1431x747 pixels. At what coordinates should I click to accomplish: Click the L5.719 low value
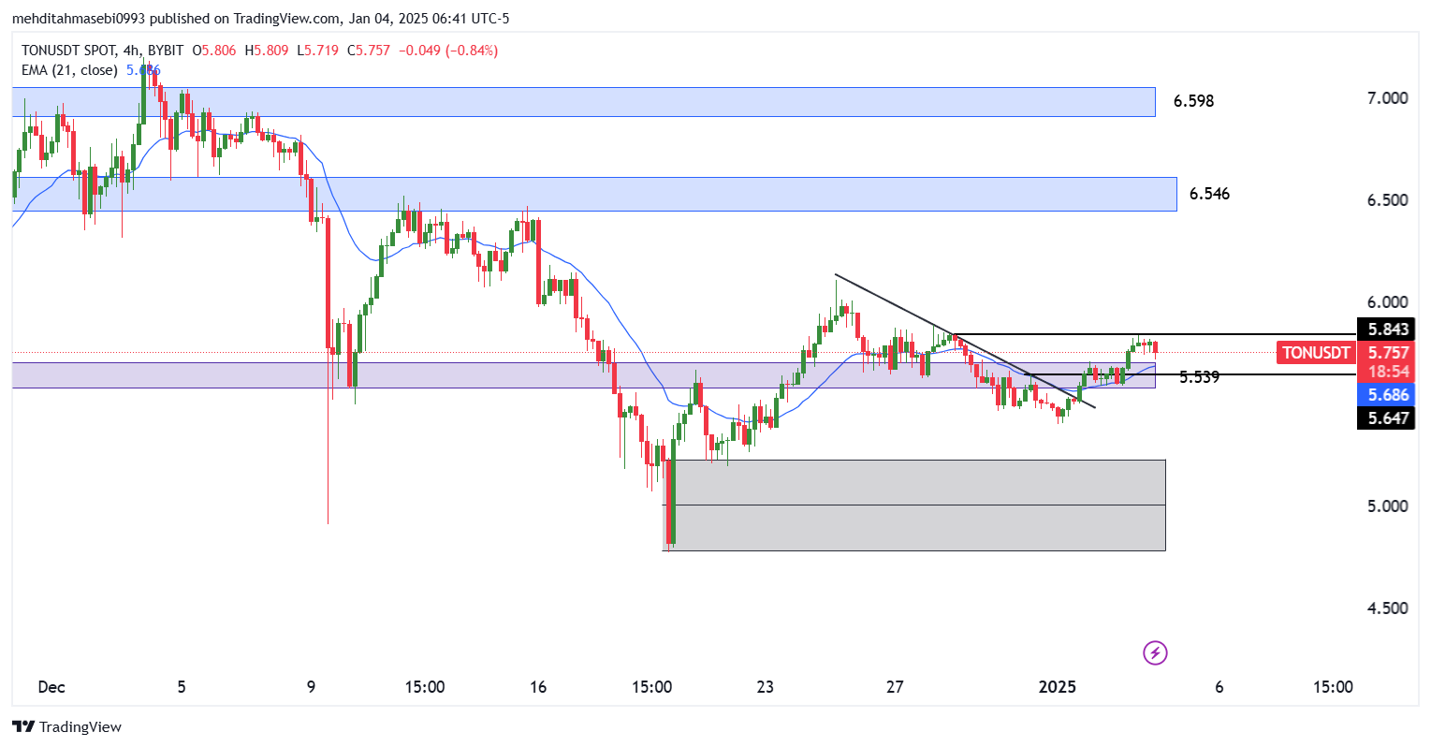point(317,51)
